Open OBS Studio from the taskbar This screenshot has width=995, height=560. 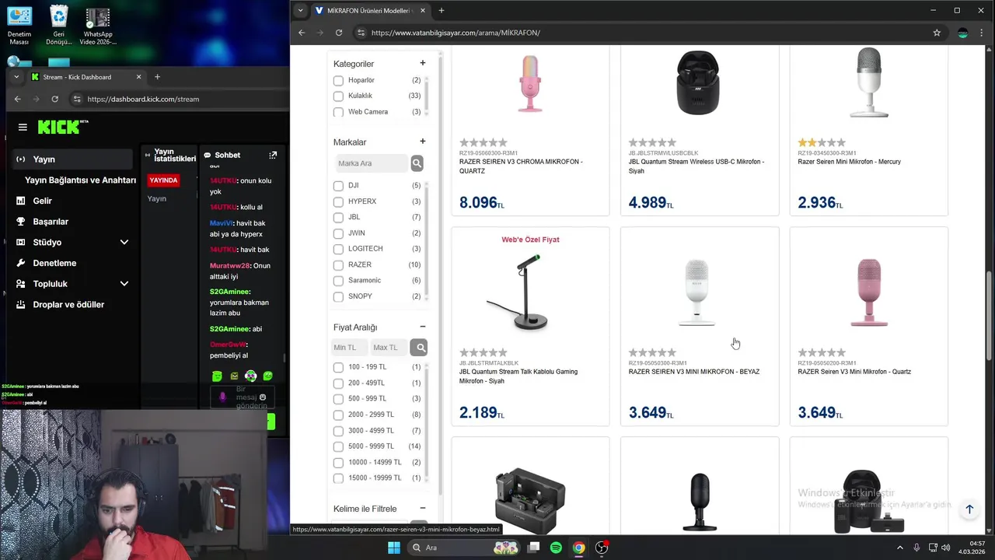pyautogui.click(x=601, y=548)
